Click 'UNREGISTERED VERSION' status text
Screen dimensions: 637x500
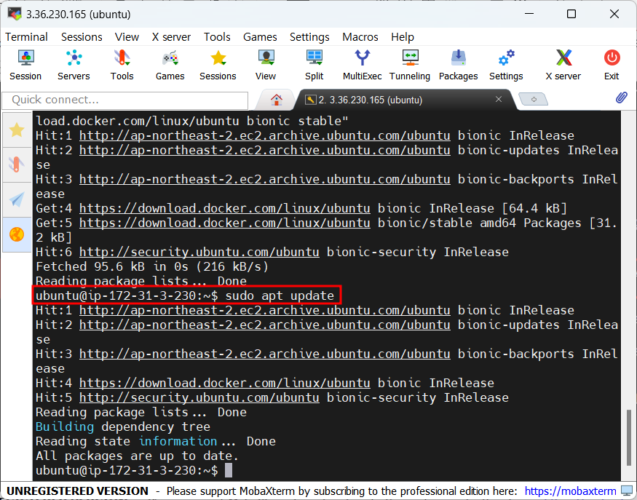pyautogui.click(x=78, y=491)
